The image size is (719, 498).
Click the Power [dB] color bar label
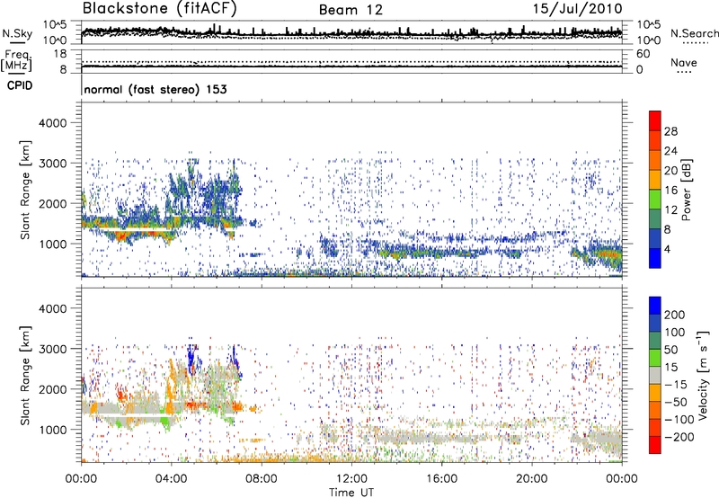(x=687, y=190)
